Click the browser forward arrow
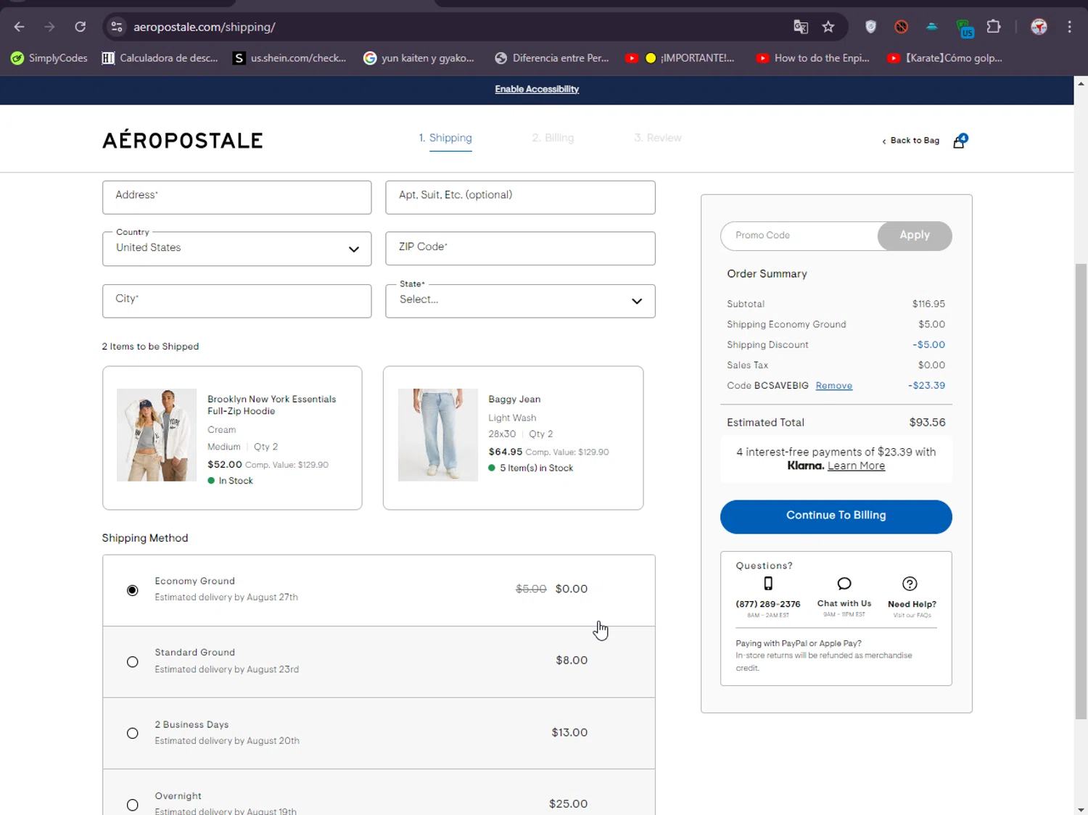Viewport: 1088px width, 815px height. tap(49, 27)
